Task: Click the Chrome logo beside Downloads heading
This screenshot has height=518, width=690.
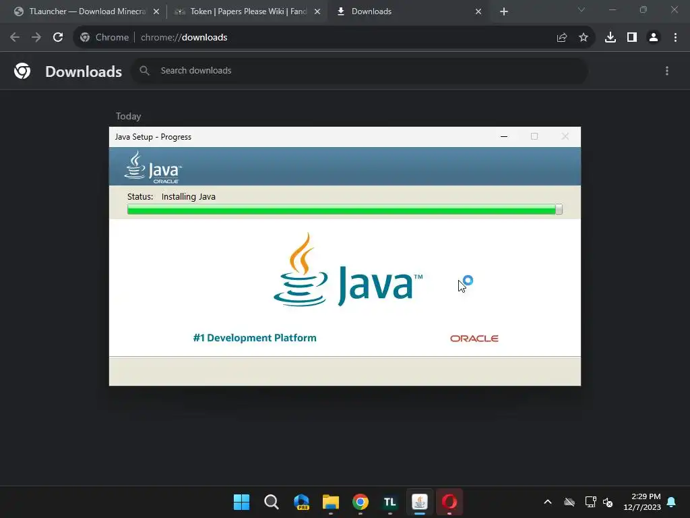Action: 22,71
